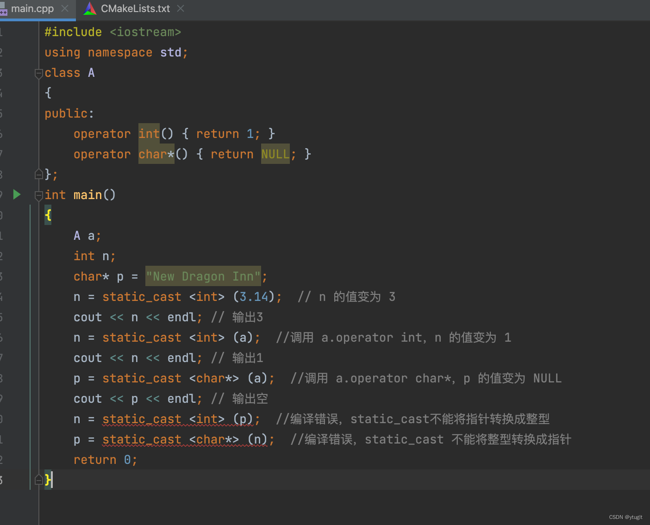
Task: Click on 'using namespace std;' text
Action: tap(116, 52)
